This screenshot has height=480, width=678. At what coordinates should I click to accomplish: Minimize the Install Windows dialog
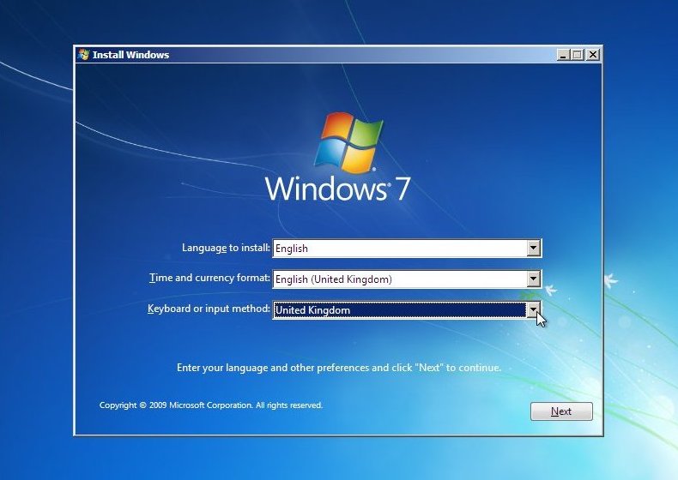pos(563,55)
